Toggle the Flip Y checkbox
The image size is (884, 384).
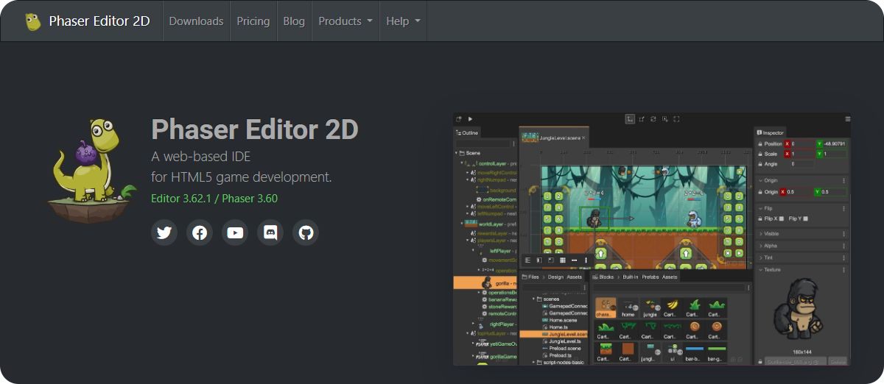(x=805, y=218)
